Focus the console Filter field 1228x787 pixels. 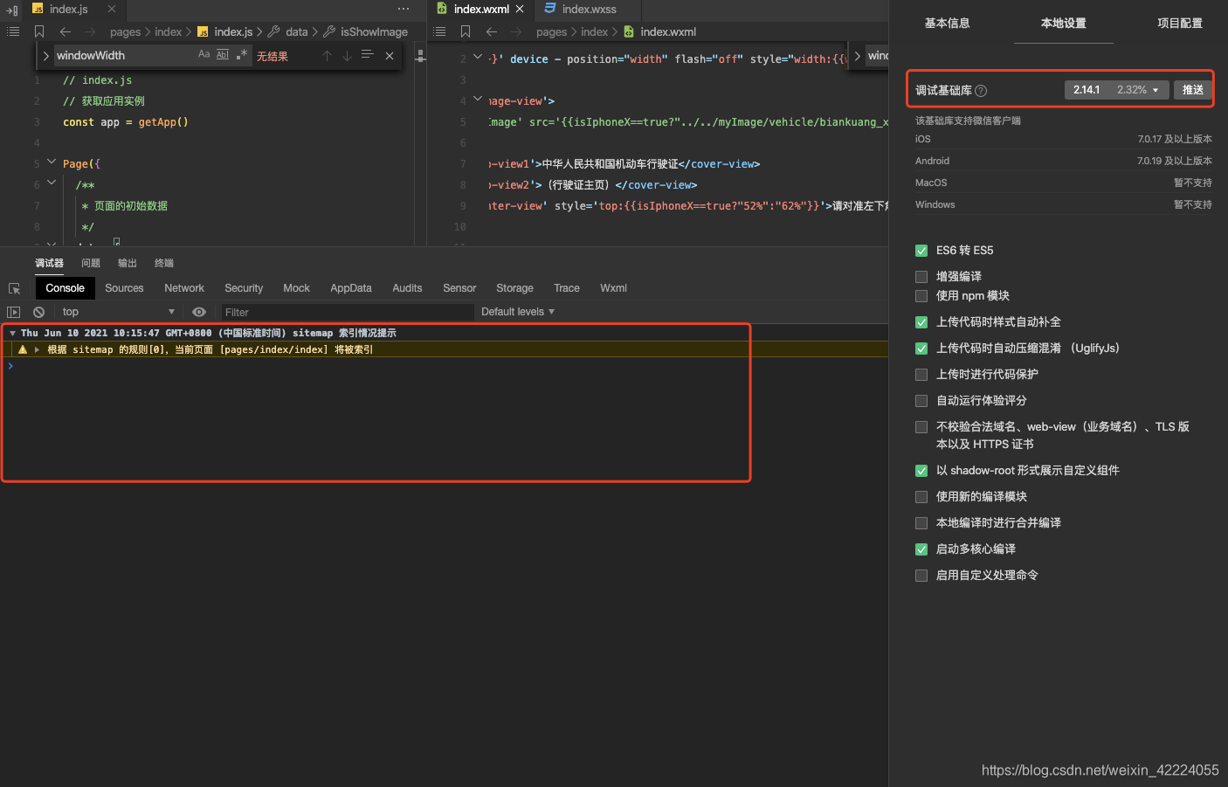pyautogui.click(x=346, y=312)
